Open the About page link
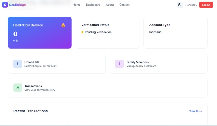 click(x=110, y=5)
